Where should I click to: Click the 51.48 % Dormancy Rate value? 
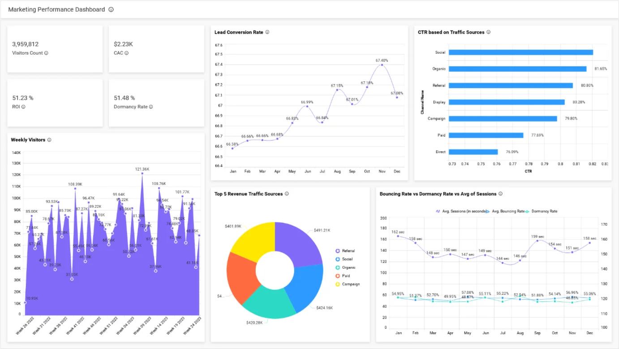click(x=125, y=98)
